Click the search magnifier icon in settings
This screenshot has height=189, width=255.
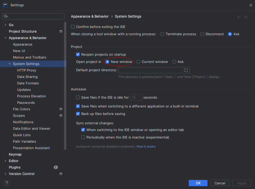coord(6,16)
